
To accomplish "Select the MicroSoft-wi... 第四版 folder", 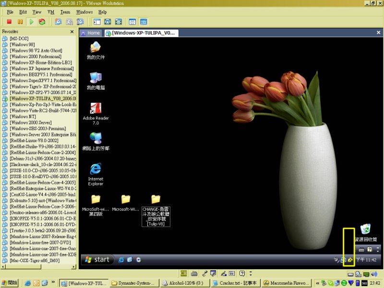I will coord(96,206).
